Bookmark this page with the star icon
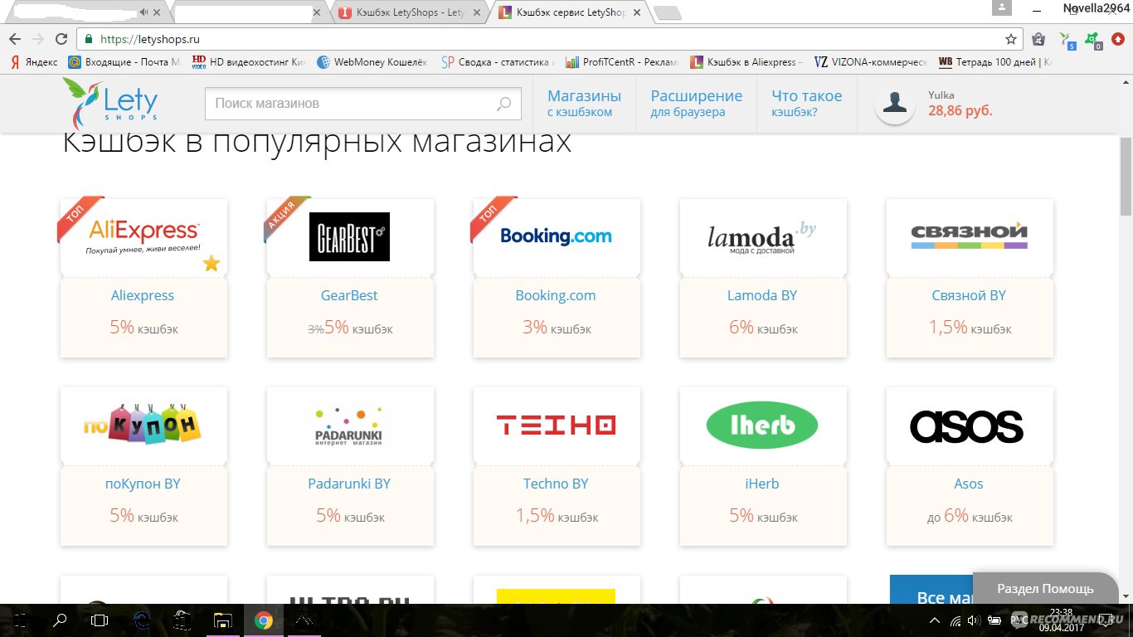 click(x=1011, y=39)
